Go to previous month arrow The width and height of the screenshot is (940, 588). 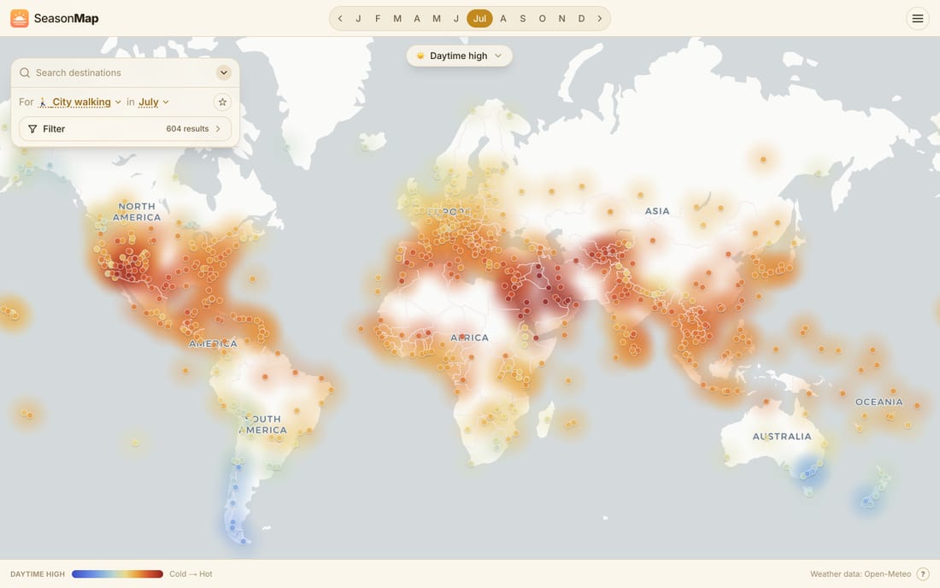coord(340,19)
